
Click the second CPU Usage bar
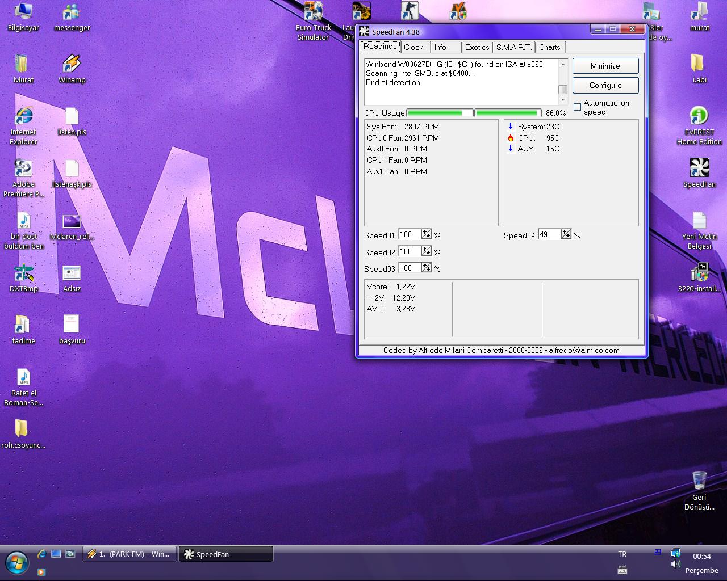[508, 113]
